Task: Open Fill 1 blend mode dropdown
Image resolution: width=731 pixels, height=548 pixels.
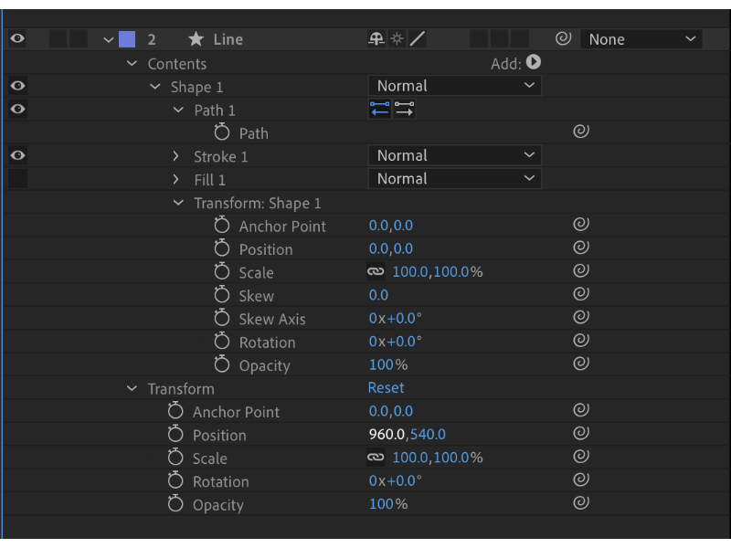Action: point(454,178)
